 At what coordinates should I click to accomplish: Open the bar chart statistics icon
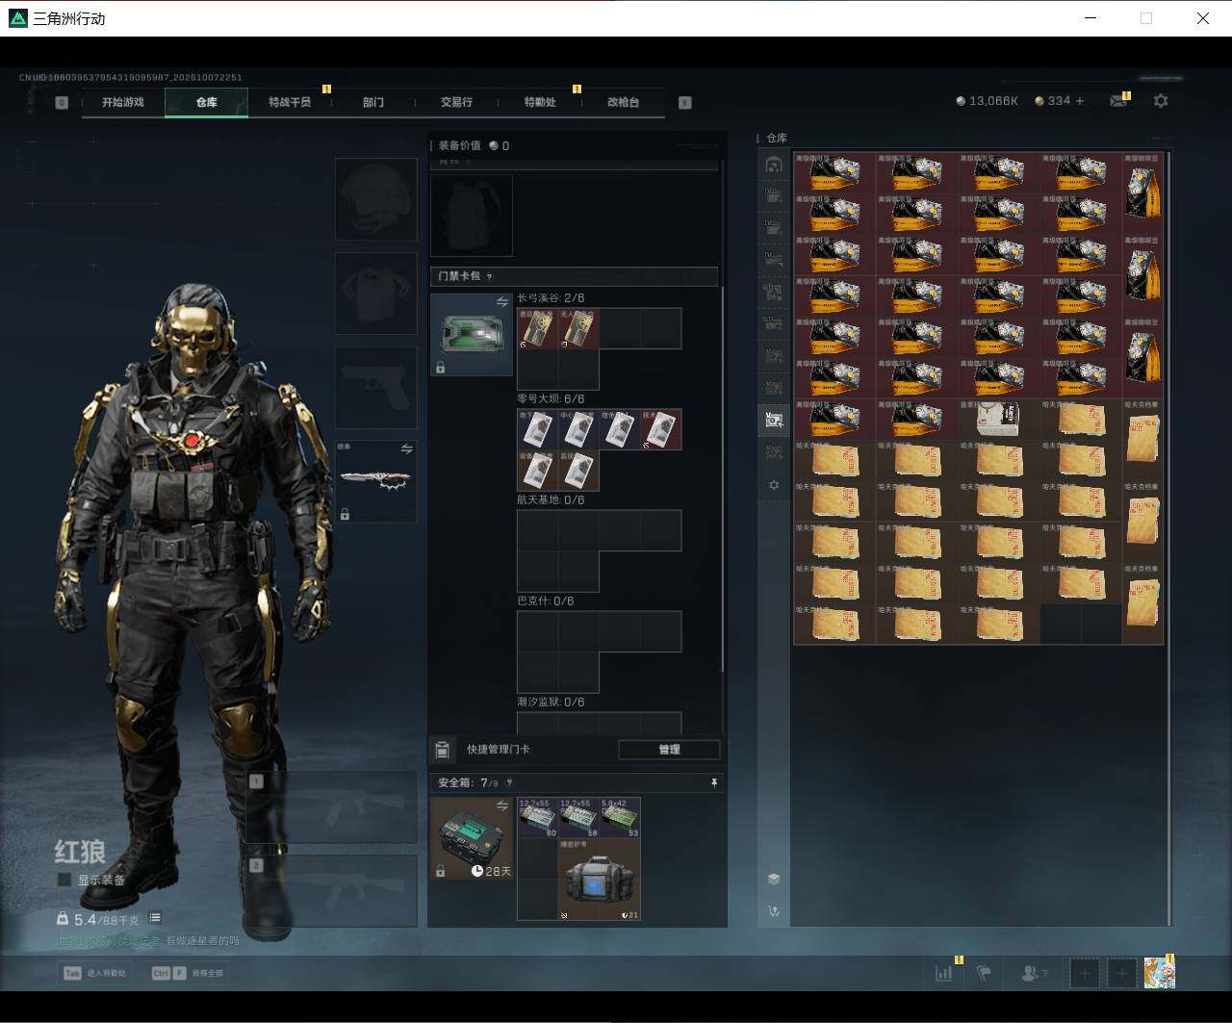tap(943, 973)
